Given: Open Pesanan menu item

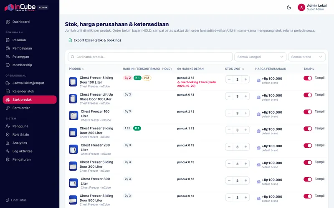Looking at the screenshot, I should point(30,40).
